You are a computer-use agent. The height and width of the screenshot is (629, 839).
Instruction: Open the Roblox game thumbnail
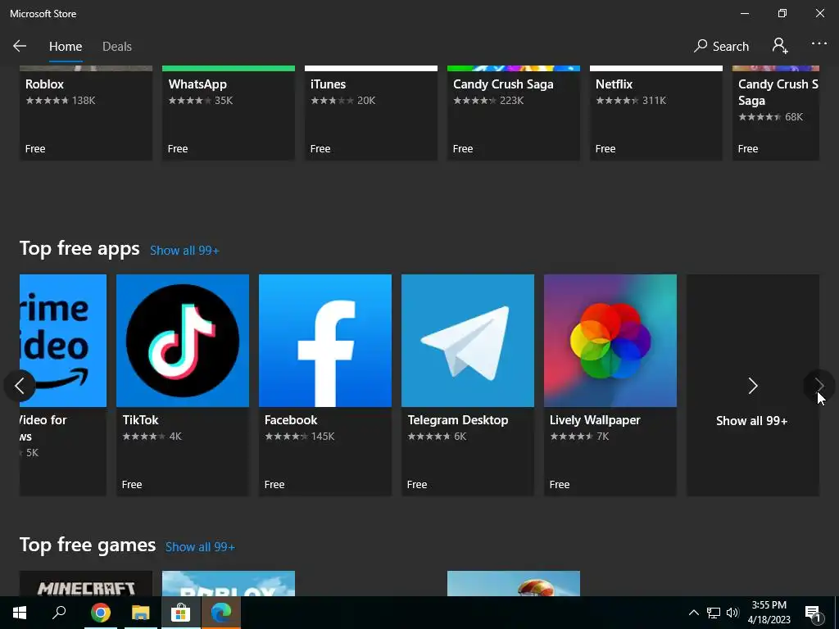tap(229, 583)
